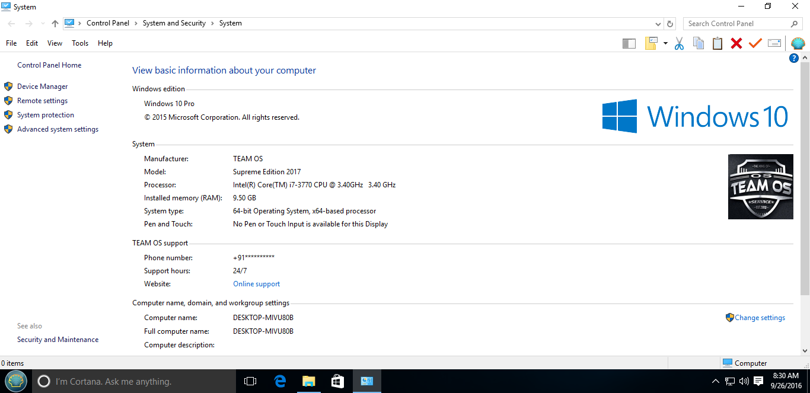Click the shield icon beside Device Manager
The width and height of the screenshot is (810, 393).
pos(8,87)
